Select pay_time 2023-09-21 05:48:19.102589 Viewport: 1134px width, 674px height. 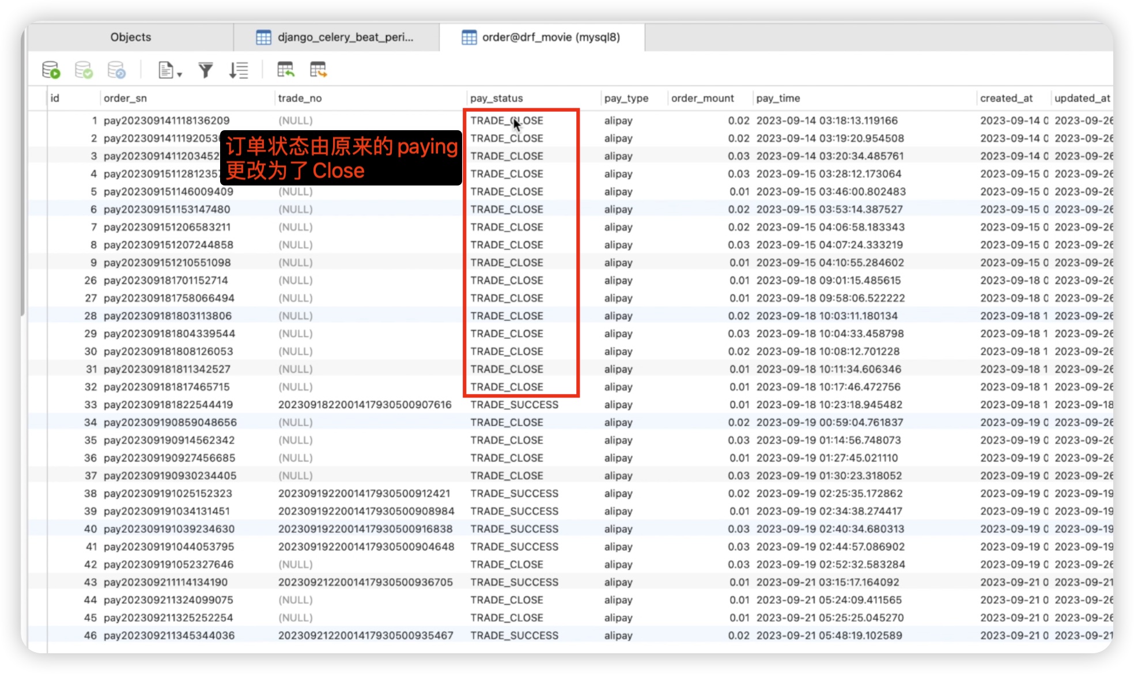829,635
